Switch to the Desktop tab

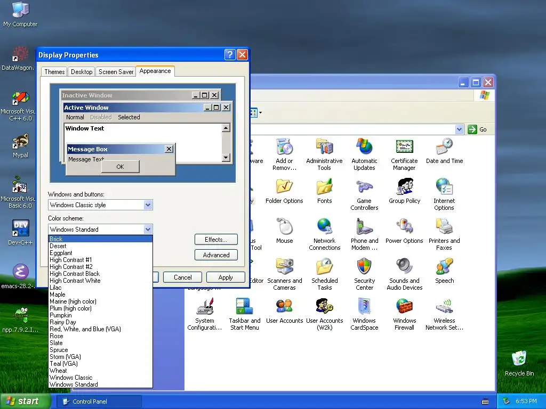[82, 72]
